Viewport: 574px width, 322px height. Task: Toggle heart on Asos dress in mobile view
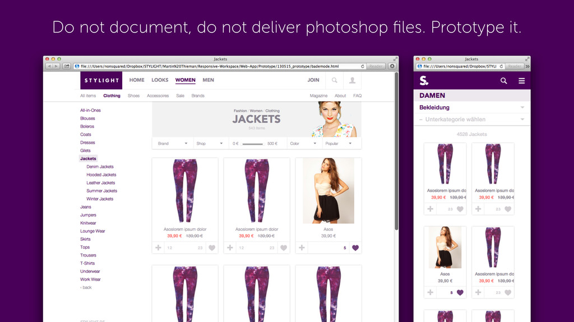[x=460, y=292]
